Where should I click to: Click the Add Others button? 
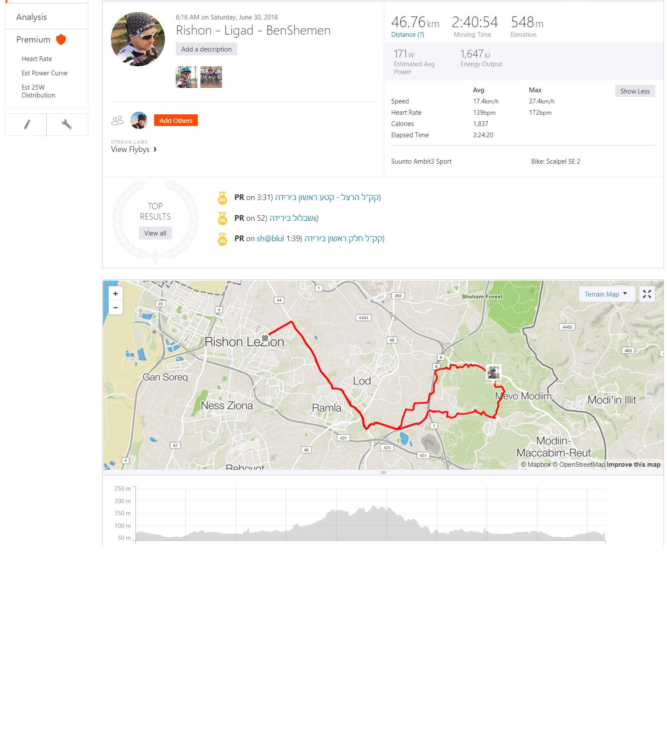[176, 120]
